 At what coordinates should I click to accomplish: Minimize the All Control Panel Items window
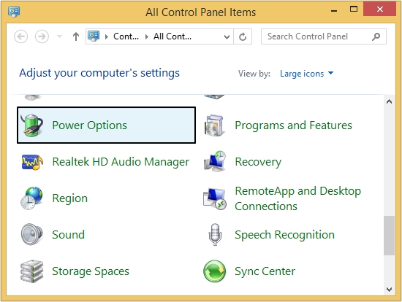click(x=334, y=10)
